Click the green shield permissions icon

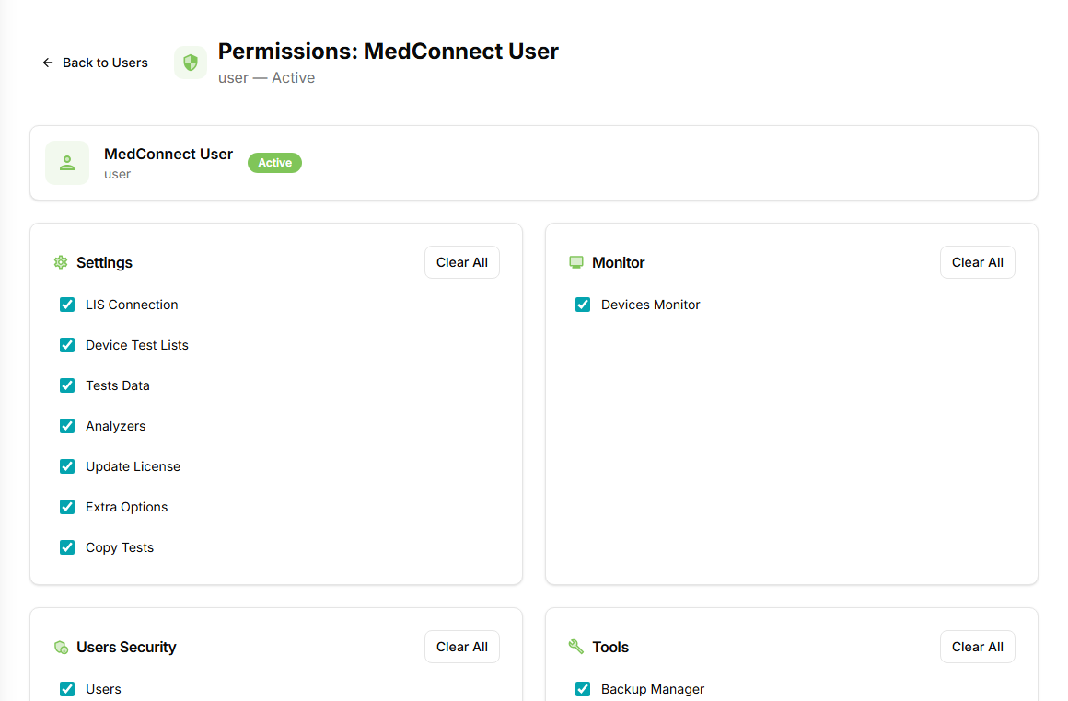(x=191, y=63)
